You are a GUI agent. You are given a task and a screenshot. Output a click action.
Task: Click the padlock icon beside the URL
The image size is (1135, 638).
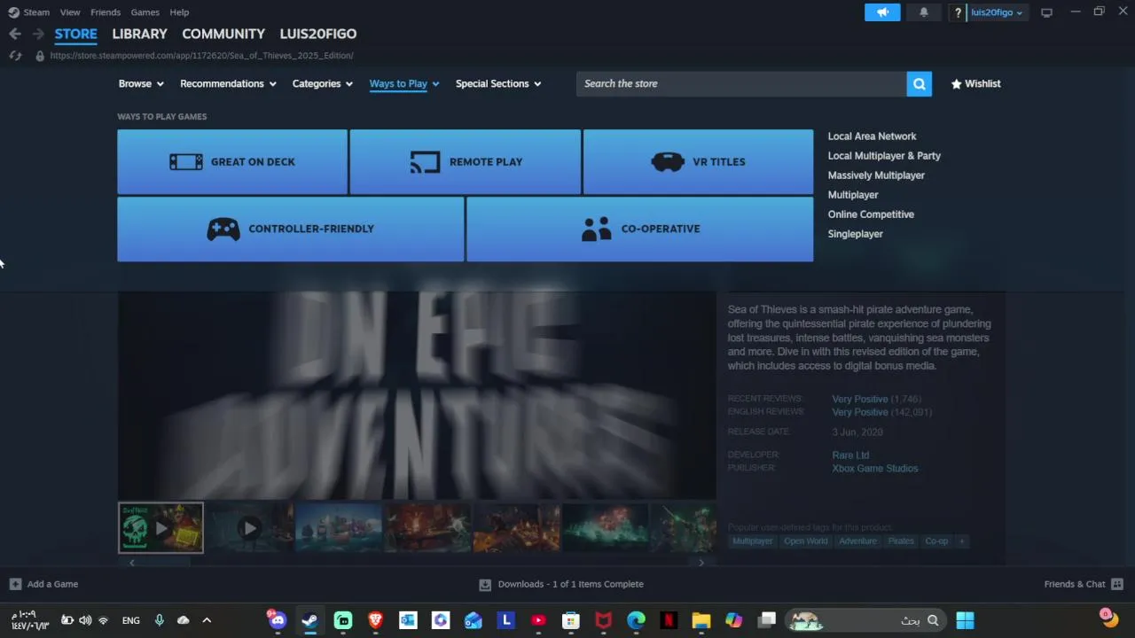pos(39,55)
